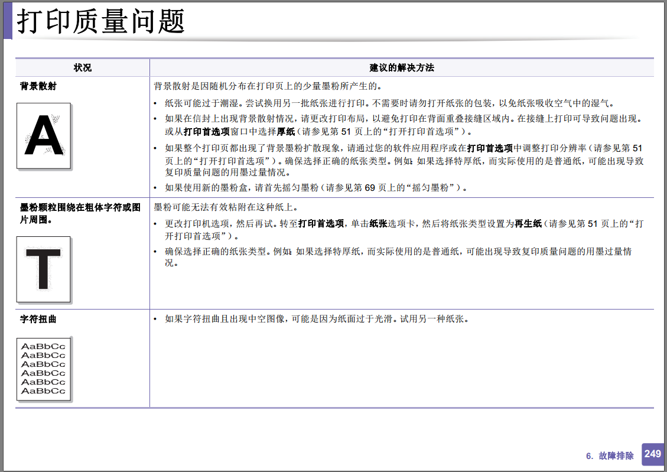Image resolution: width=667 pixels, height=472 pixels.
Task: Click the 打印质量问题 page heading
Action: tap(100, 21)
